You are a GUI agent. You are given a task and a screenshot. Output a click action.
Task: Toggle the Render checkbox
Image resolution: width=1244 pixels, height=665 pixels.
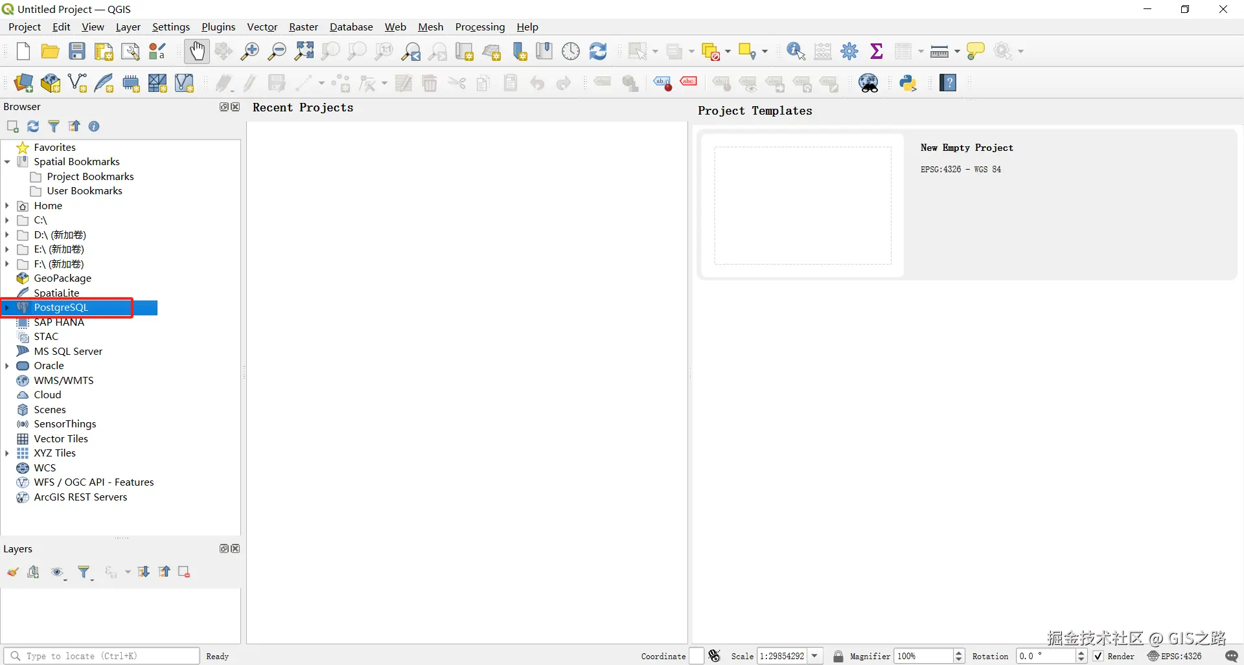coord(1098,656)
